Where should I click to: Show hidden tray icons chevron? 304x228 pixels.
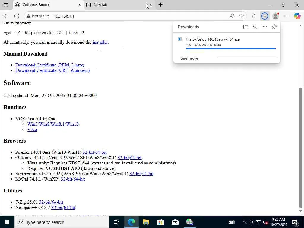pos(244,222)
